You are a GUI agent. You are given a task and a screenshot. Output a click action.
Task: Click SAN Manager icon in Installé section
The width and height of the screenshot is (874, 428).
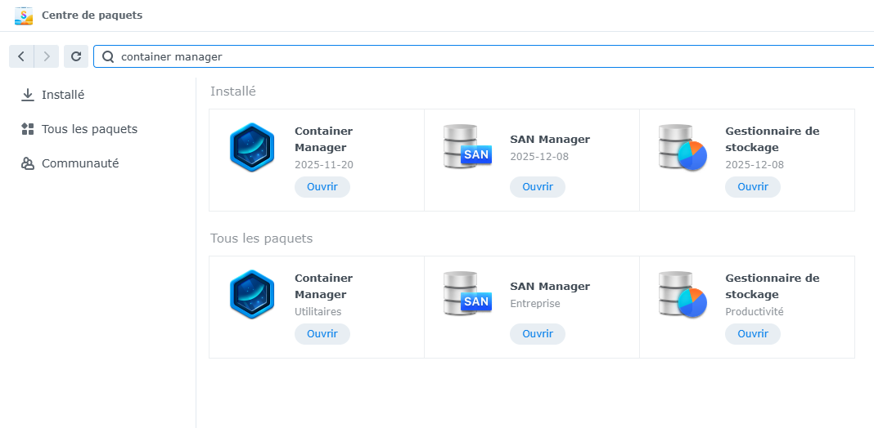(467, 147)
